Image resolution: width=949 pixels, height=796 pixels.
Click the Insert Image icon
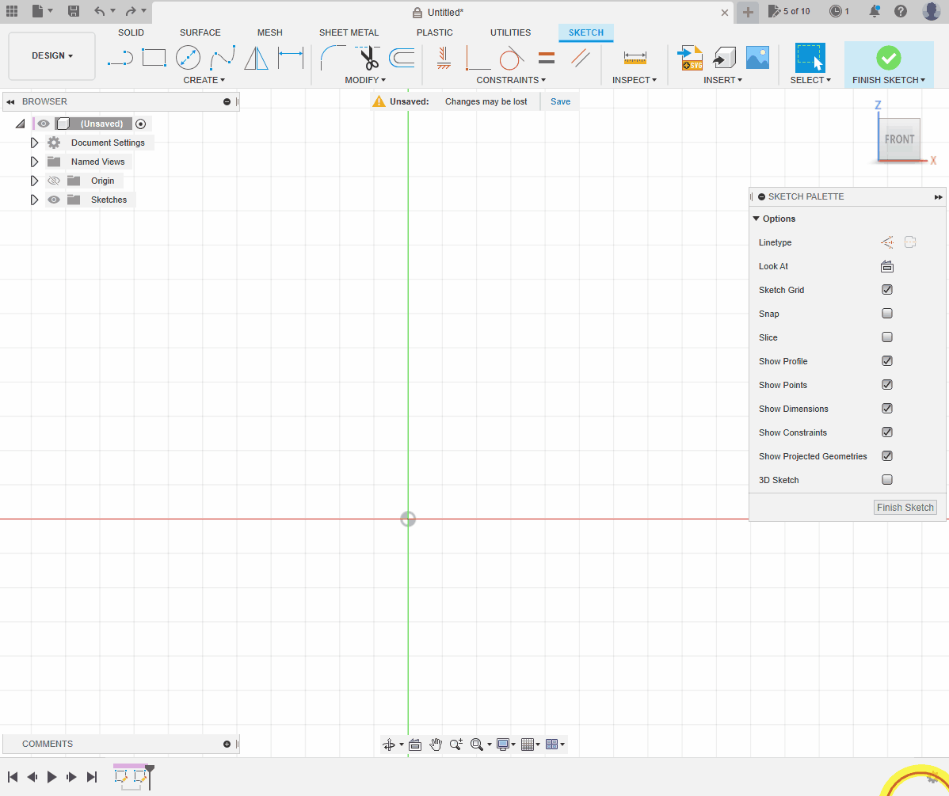coord(757,58)
